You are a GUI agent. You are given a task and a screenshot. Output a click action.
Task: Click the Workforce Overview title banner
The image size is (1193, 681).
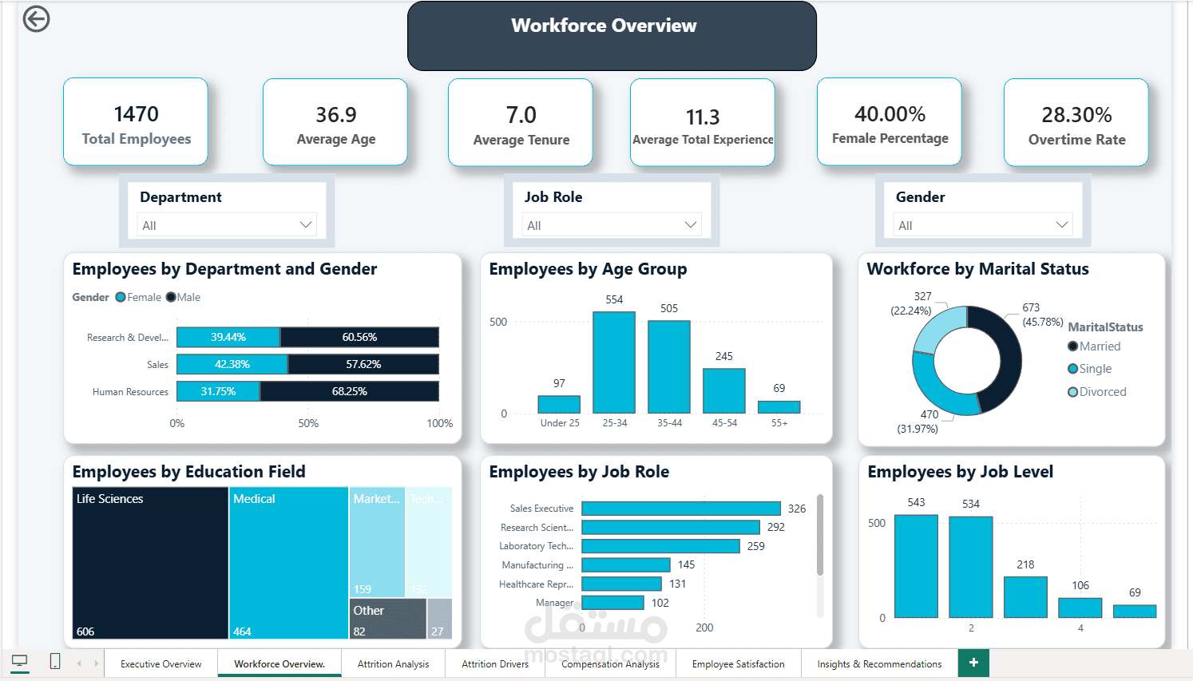point(612,36)
